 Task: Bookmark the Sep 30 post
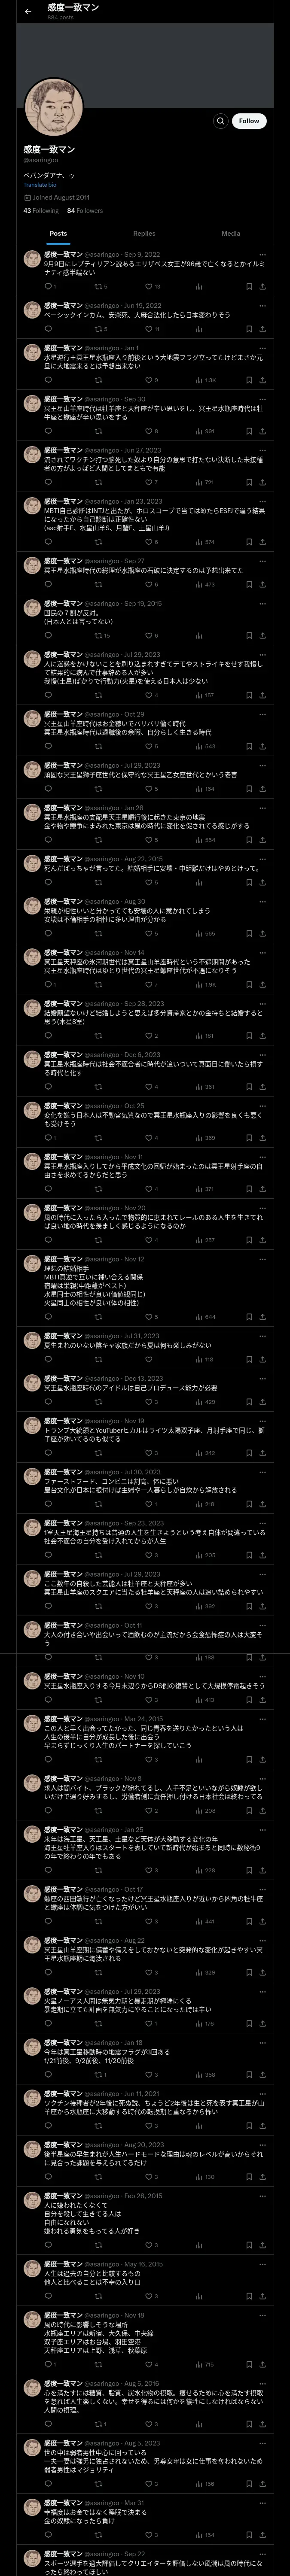(249, 432)
